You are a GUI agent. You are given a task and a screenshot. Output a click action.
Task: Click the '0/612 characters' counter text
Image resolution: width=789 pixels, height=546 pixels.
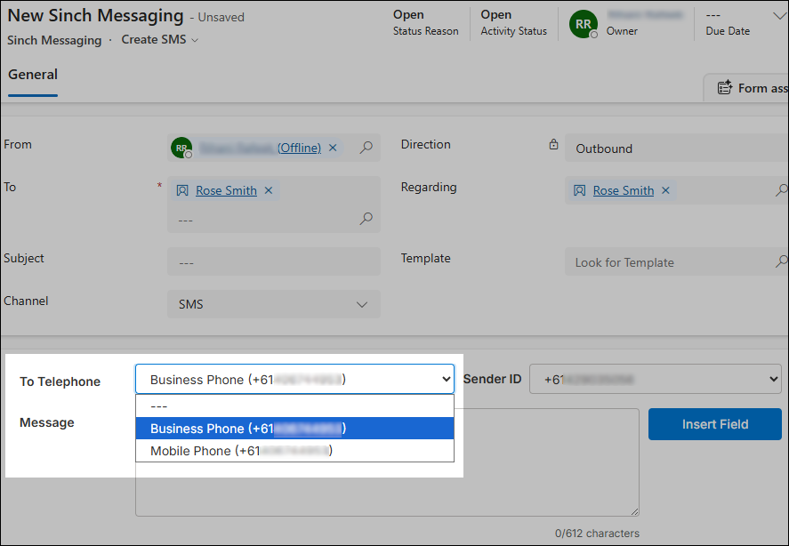[x=597, y=533]
